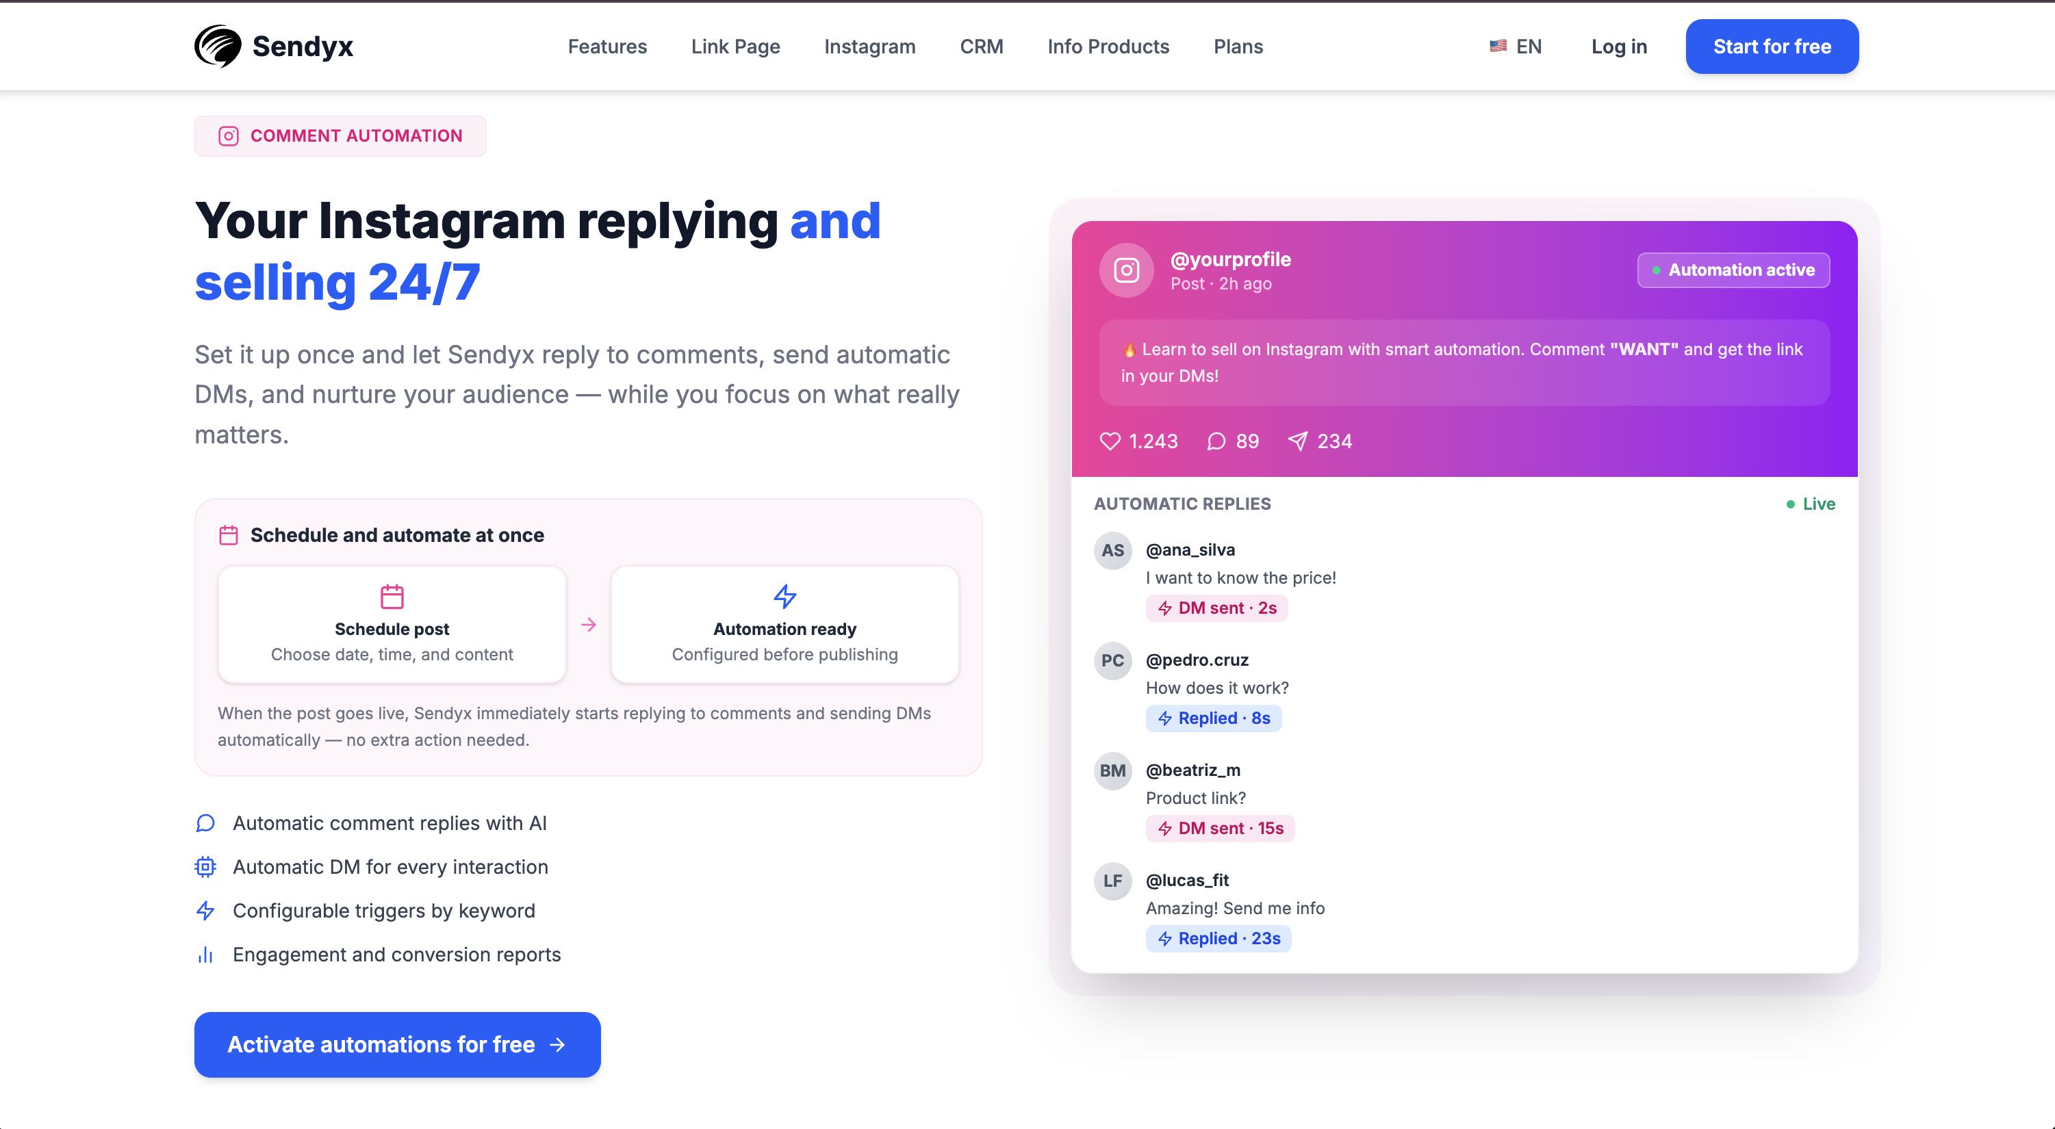The height and width of the screenshot is (1129, 2055).
Task: Click the green Live status indicator
Action: pos(1810,504)
